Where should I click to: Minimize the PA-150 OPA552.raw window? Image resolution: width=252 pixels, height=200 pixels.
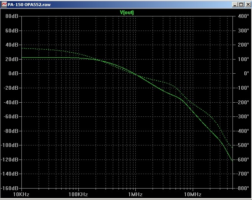click(x=235, y=5)
